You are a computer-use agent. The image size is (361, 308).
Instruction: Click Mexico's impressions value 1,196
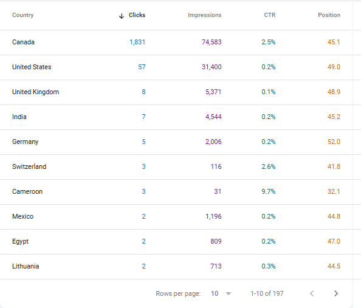click(213, 216)
